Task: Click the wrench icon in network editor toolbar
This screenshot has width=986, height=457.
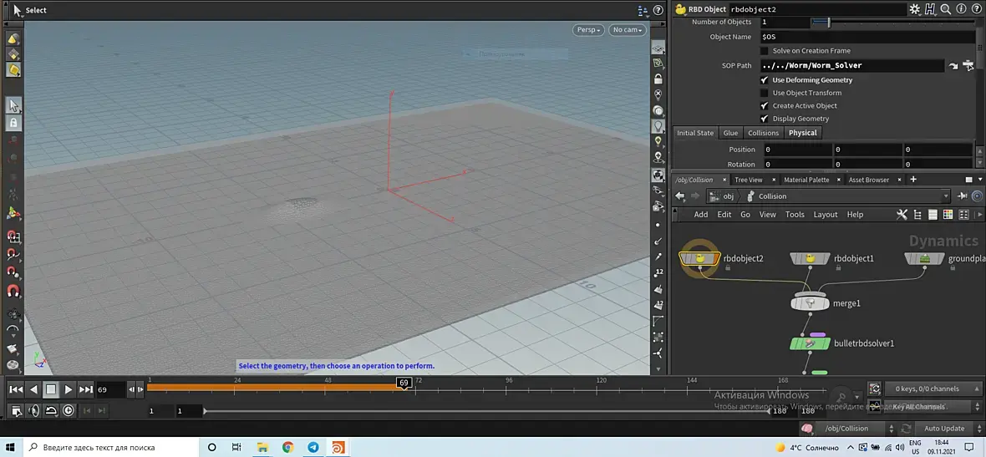Action: pos(902,215)
